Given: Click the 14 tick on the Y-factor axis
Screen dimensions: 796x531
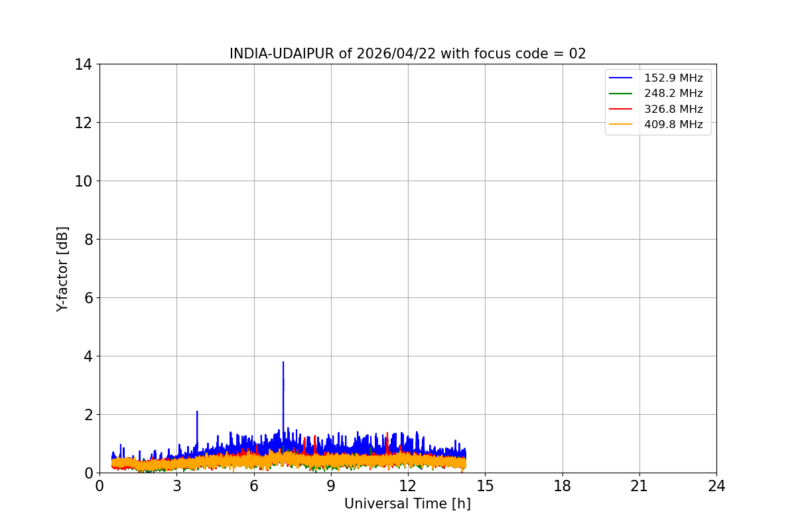Looking at the screenshot, I should 83,64.
